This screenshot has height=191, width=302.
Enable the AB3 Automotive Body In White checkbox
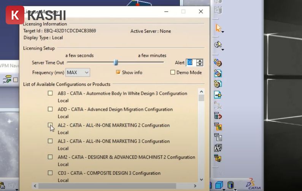50,93
